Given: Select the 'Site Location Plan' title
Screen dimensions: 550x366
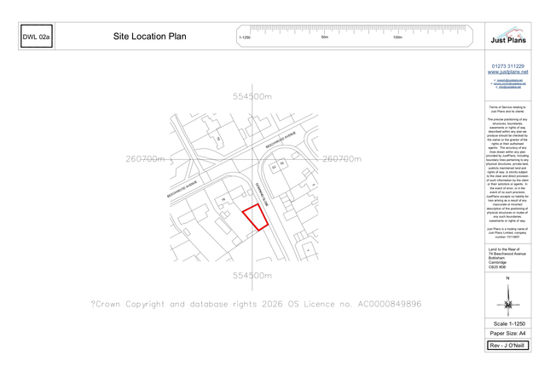Looking at the screenshot, I should (x=150, y=37).
